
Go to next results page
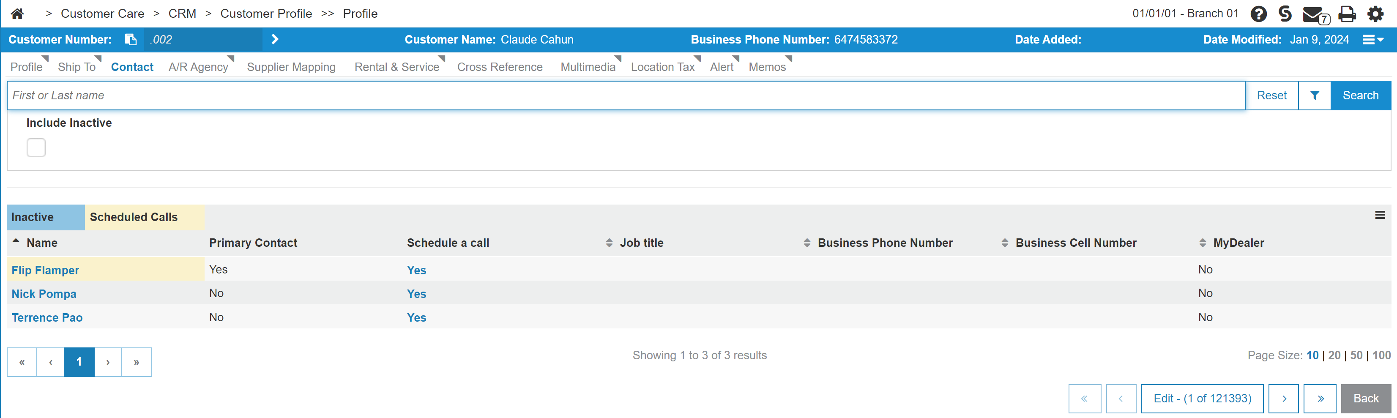(x=108, y=362)
